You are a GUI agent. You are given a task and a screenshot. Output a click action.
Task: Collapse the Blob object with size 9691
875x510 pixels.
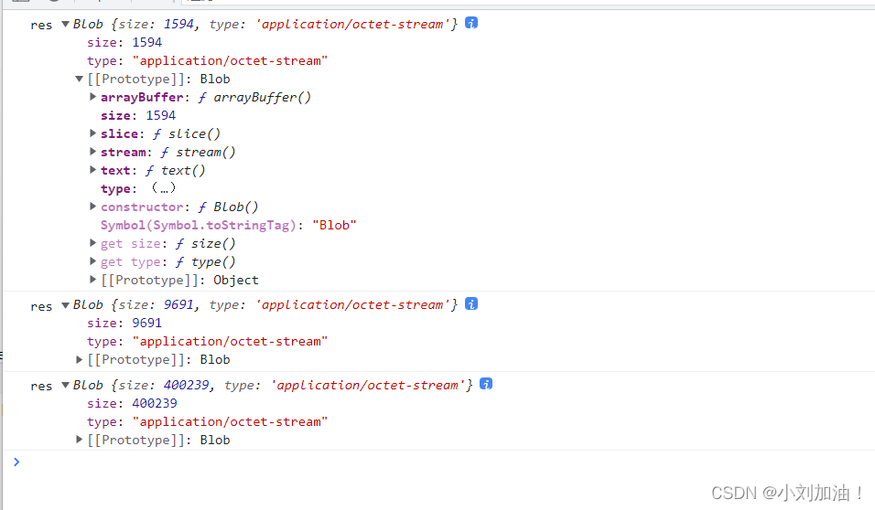pos(65,305)
